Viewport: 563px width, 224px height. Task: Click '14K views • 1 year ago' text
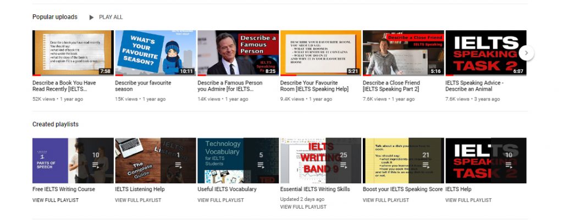[223, 99]
